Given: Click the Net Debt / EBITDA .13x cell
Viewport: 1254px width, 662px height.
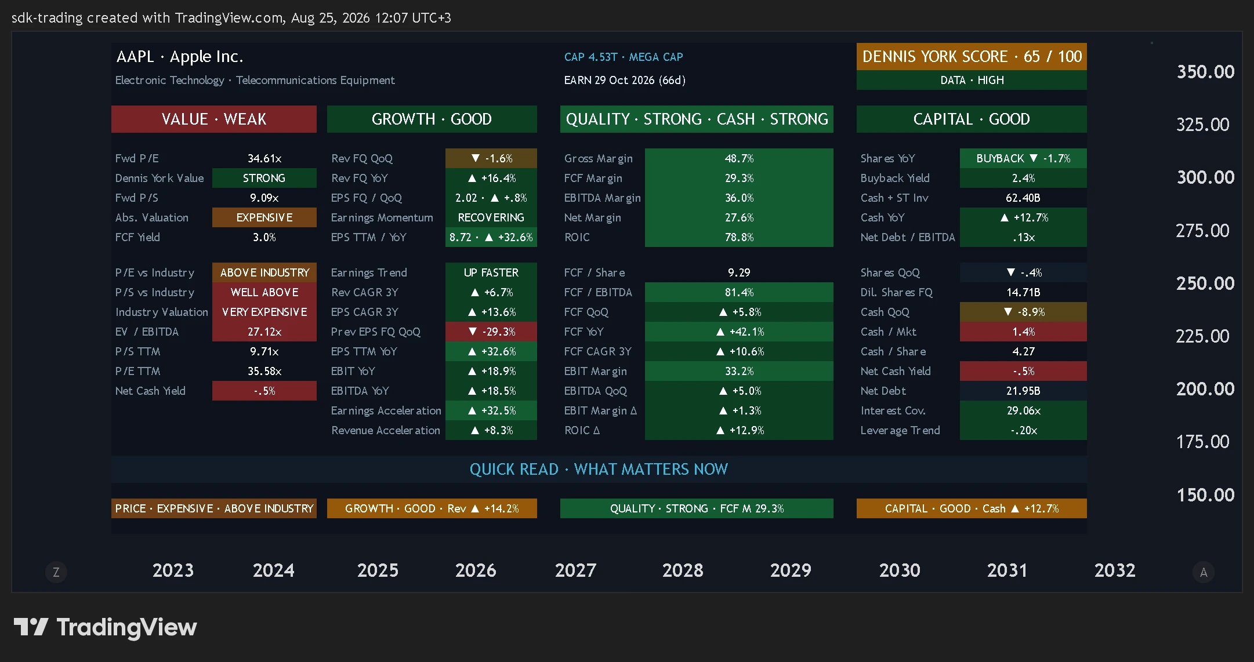Looking at the screenshot, I should coord(1023,237).
